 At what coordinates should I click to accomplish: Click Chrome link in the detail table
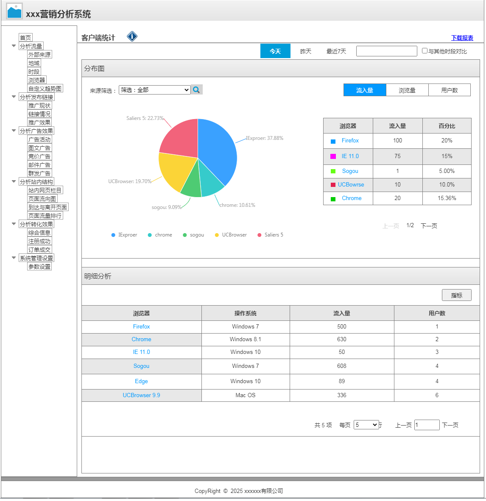tap(141, 340)
